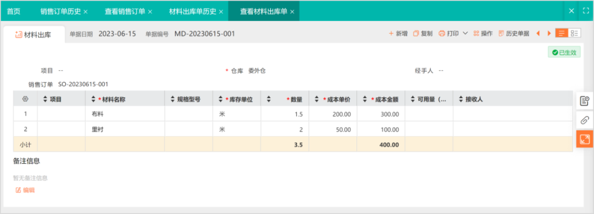Click the 编辑 edit remarks link
The height and width of the screenshot is (214, 594).
pos(25,190)
